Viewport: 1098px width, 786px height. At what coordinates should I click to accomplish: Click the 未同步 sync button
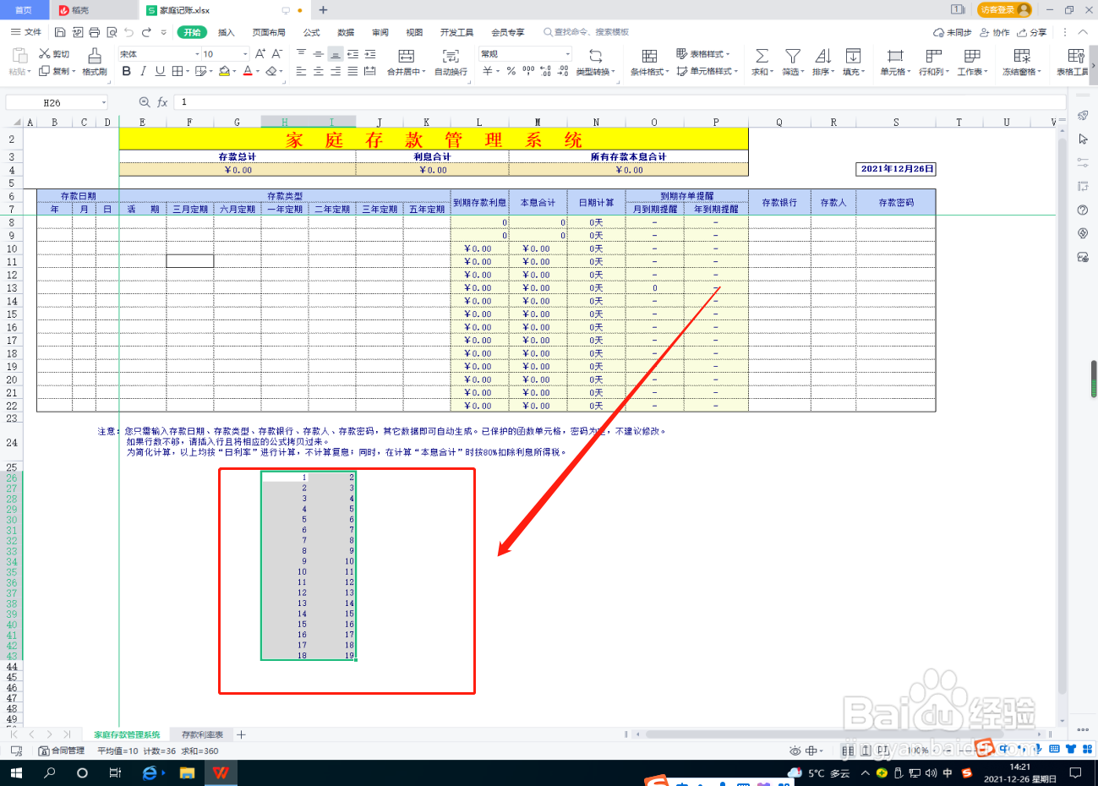pyautogui.click(x=953, y=32)
